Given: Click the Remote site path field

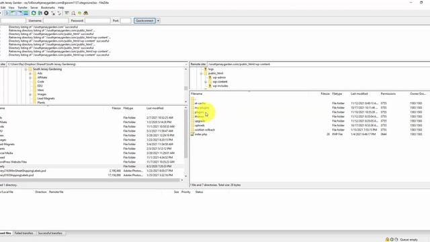Looking at the screenshot, I should pyautogui.click(x=318, y=65).
